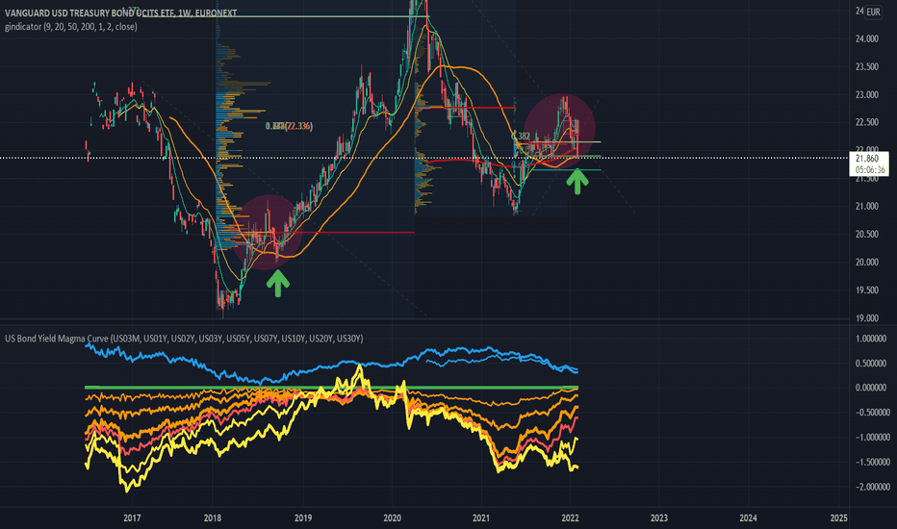Click the 20.000 price axis label
This screenshot has height=529, width=897.
pyautogui.click(x=866, y=263)
